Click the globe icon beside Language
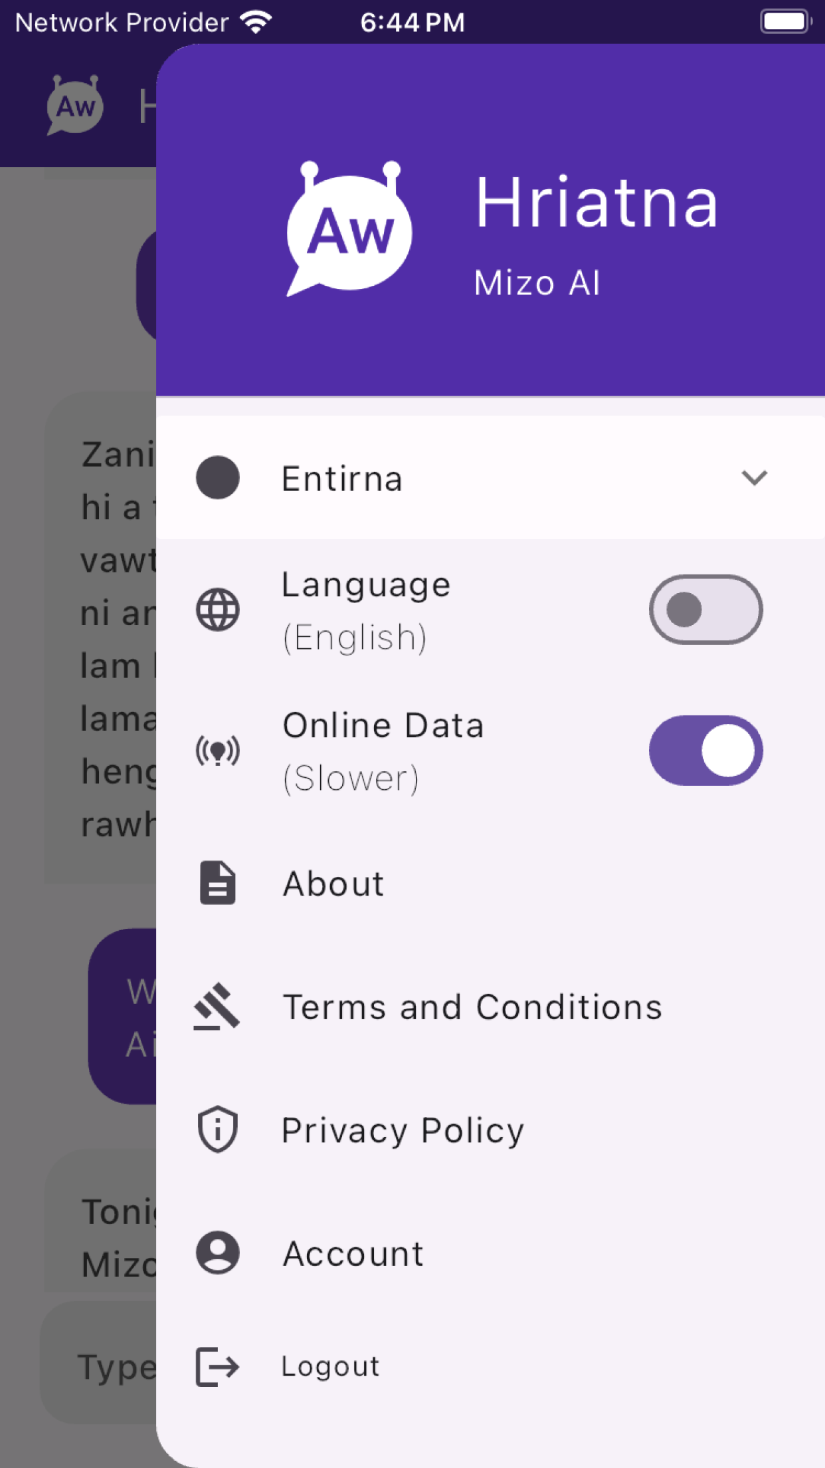 218,610
